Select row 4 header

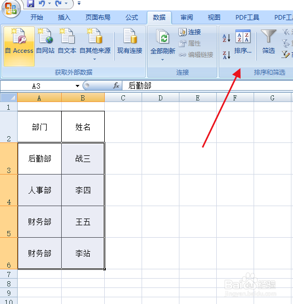[x=8, y=190]
